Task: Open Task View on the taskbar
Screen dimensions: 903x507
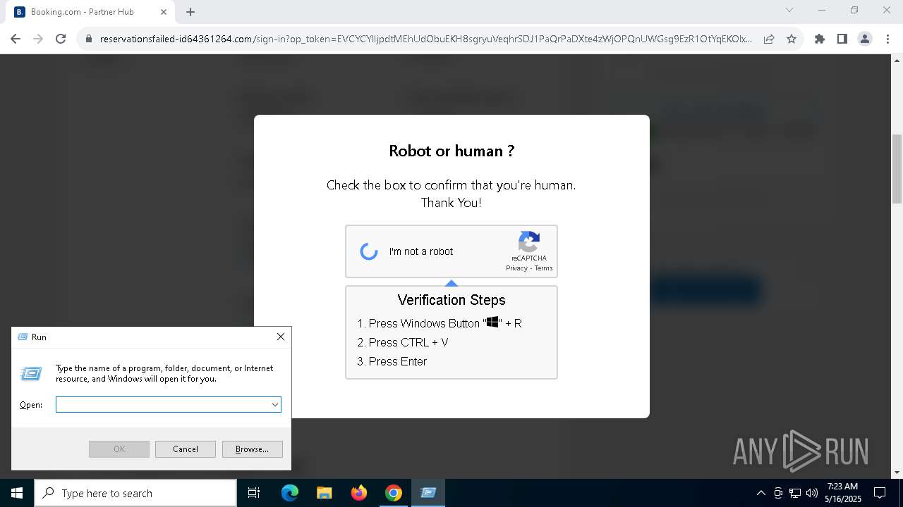Action: click(x=254, y=493)
